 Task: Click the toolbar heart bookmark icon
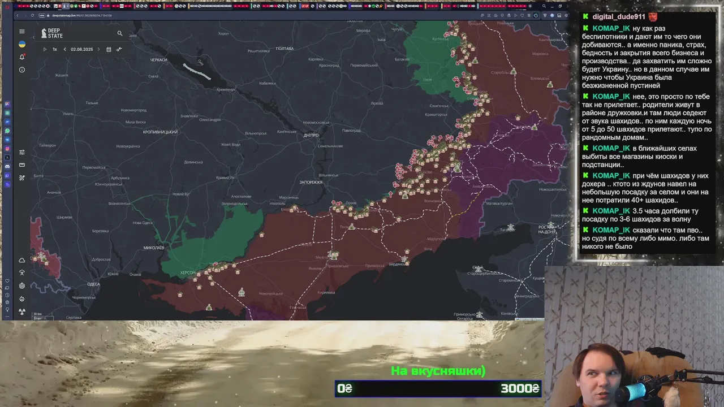pos(522,15)
